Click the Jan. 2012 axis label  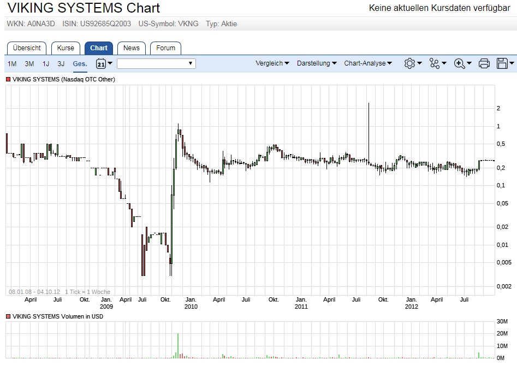click(x=412, y=303)
